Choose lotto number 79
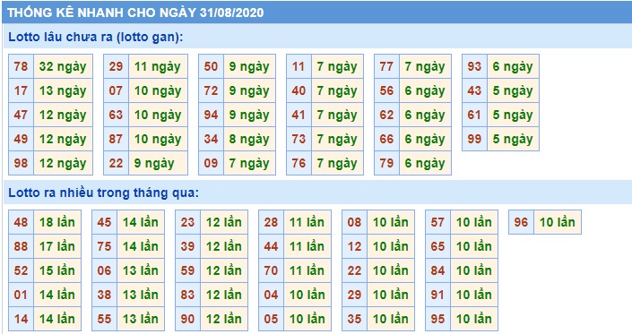The height and width of the screenshot is (334, 632). [387, 163]
